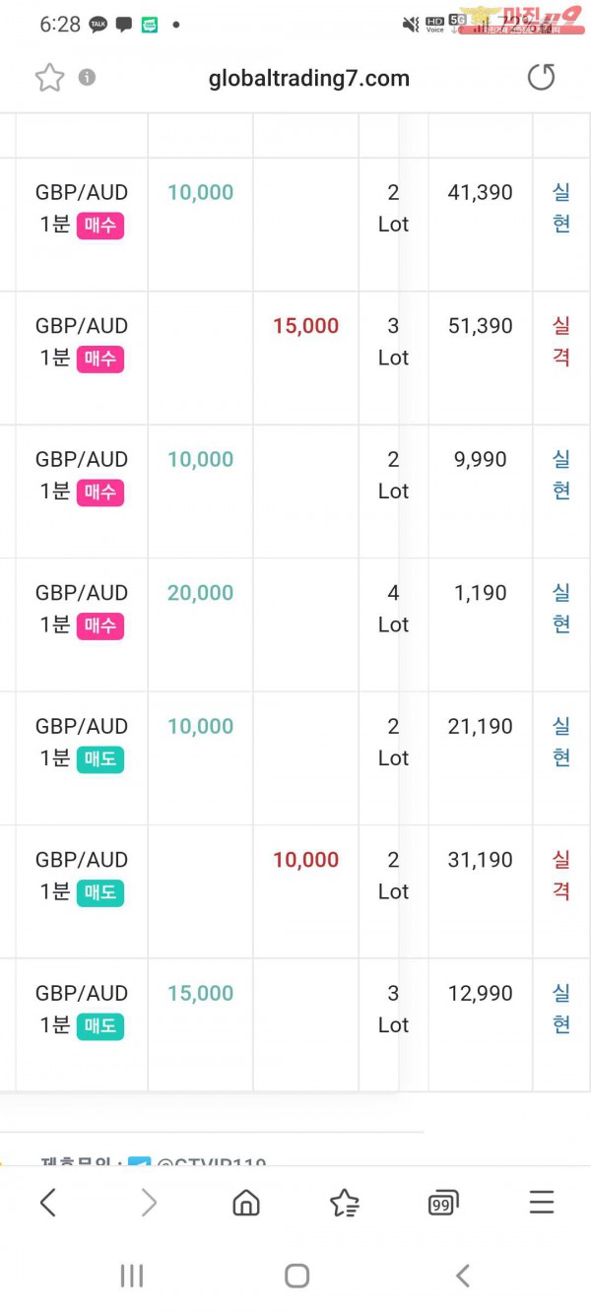The height and width of the screenshot is (1313, 591).
Task: Tap the globaltrading7.com address bar
Action: pos(309,79)
